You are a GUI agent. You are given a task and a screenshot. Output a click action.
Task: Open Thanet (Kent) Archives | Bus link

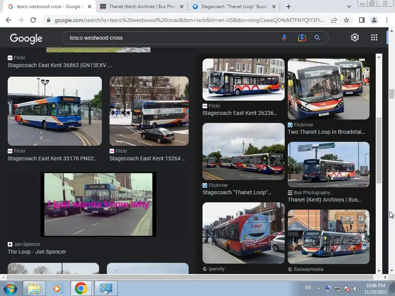pyautogui.click(x=324, y=200)
